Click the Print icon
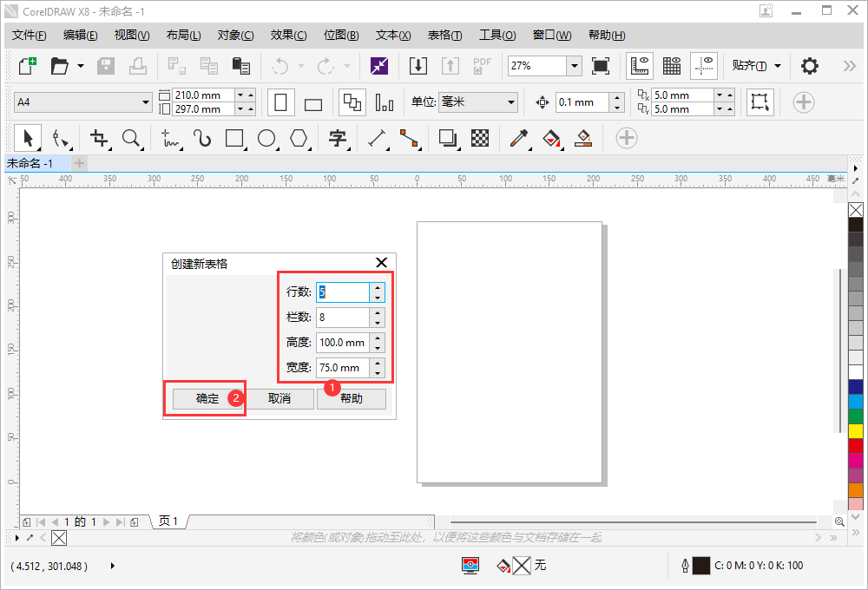This screenshot has height=590, width=868. click(138, 66)
